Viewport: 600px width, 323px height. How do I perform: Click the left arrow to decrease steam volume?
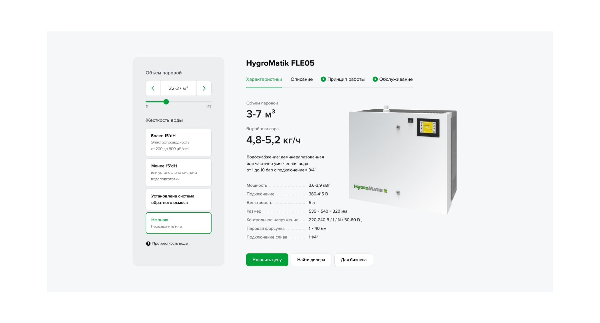tap(153, 88)
